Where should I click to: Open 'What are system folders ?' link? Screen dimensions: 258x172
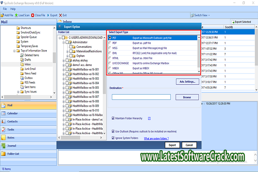click(156, 138)
